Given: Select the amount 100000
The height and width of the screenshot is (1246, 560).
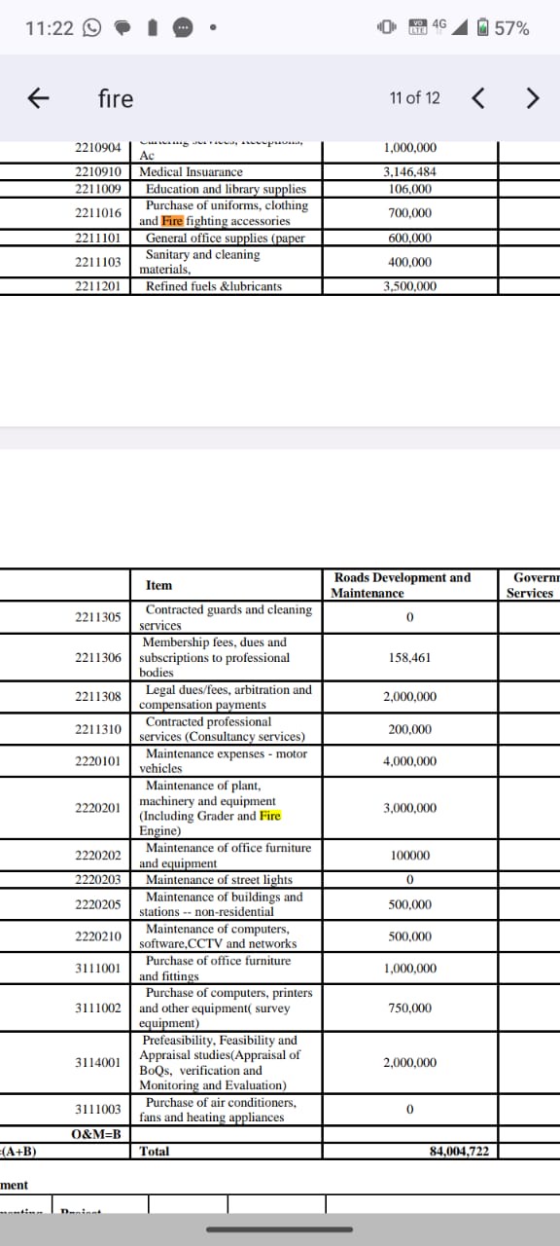Looking at the screenshot, I should click(x=410, y=856).
